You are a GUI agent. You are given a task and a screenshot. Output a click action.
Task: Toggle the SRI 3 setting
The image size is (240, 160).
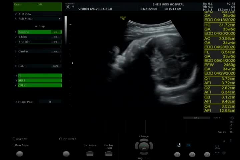point(38,80)
